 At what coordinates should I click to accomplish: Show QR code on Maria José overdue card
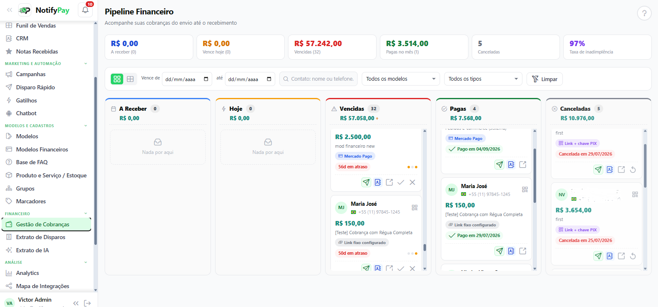click(414, 207)
